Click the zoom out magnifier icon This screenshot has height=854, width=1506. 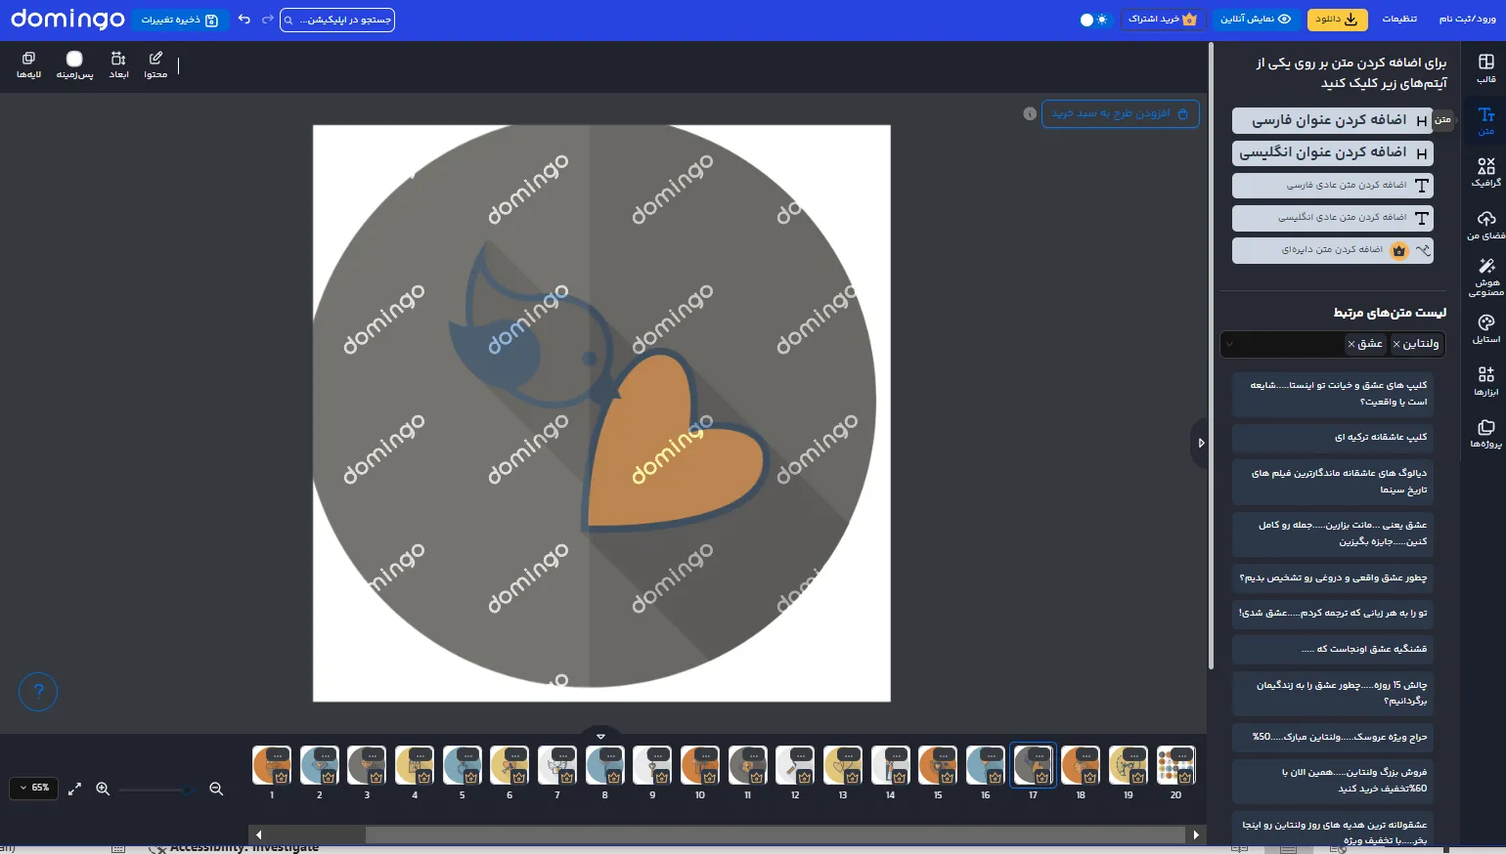pos(216,789)
